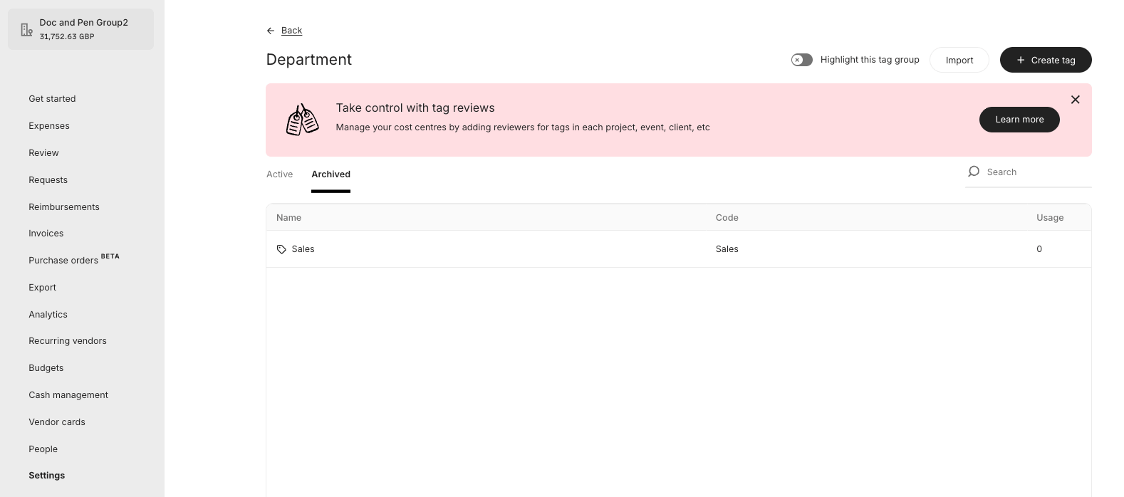
Task: Click the search magnifier icon
Action: [974, 172]
